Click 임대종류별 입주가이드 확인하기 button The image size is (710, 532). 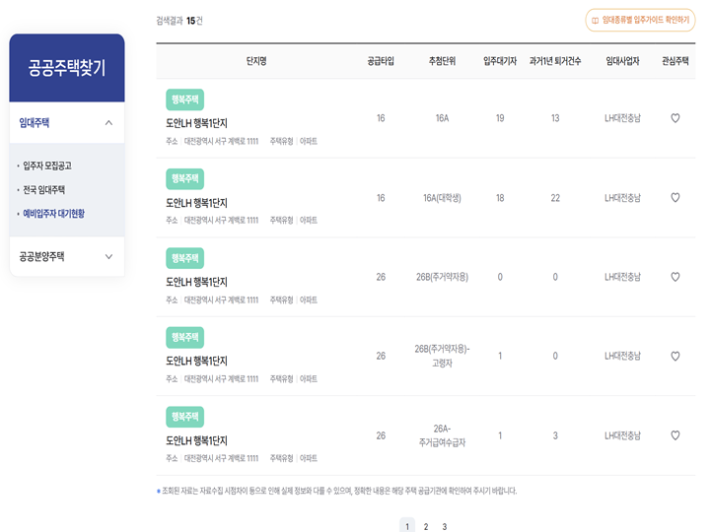pos(640,20)
